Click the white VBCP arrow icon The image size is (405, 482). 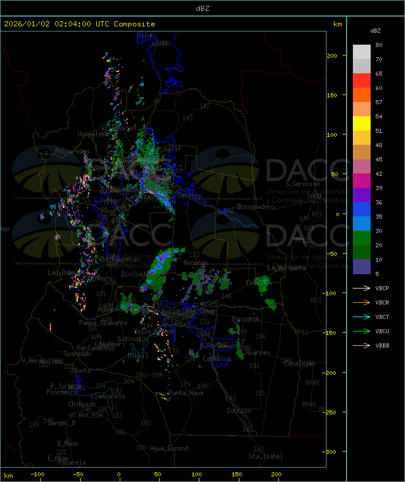tap(361, 288)
